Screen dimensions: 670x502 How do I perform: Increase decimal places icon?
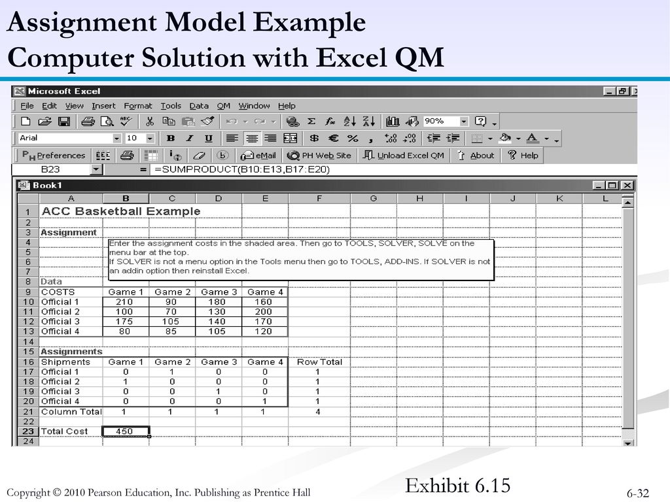click(391, 139)
